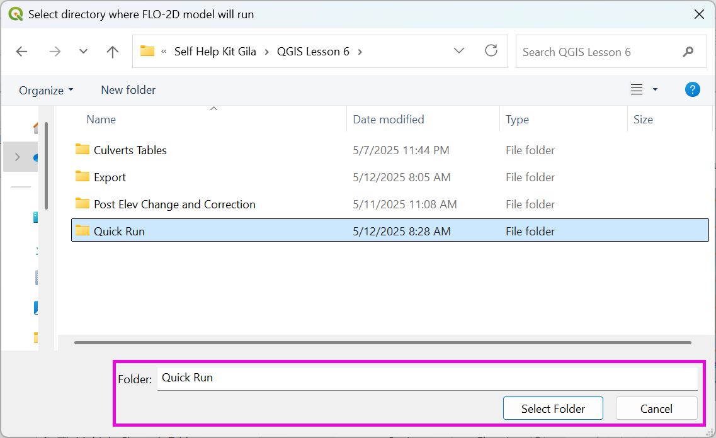Open recent locations dropdown chevron

83,52
